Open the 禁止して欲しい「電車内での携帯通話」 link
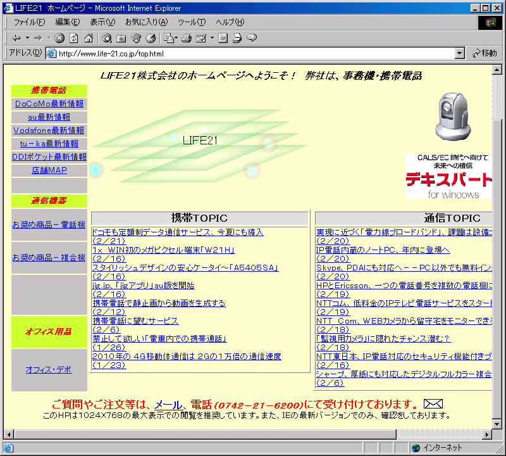 click(x=160, y=339)
